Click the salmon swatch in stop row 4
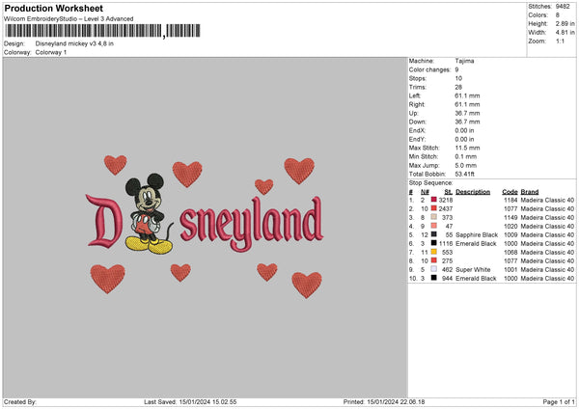 point(434,226)
